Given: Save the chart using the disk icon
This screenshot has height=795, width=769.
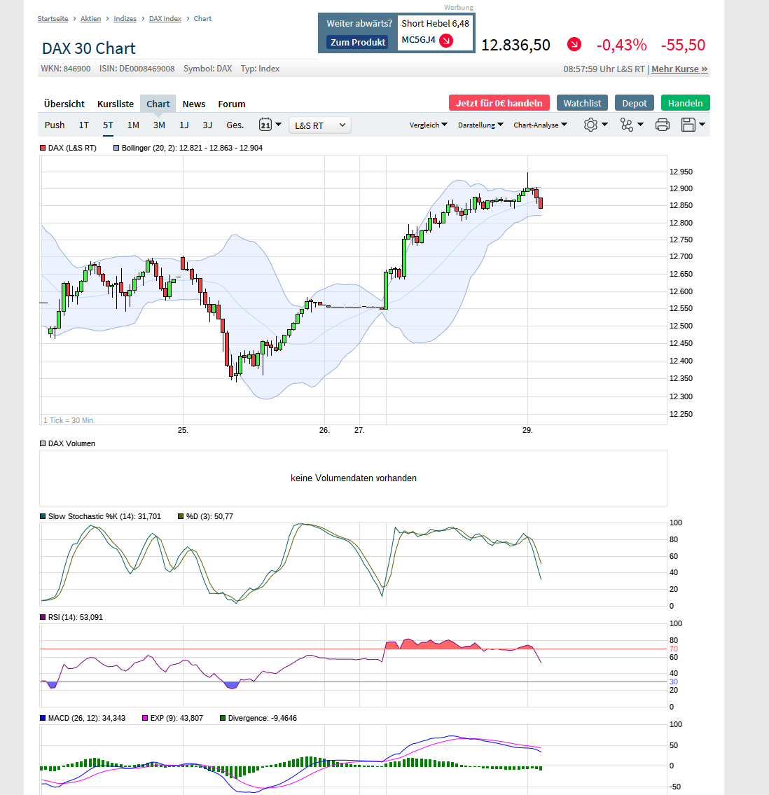Looking at the screenshot, I should tap(689, 124).
